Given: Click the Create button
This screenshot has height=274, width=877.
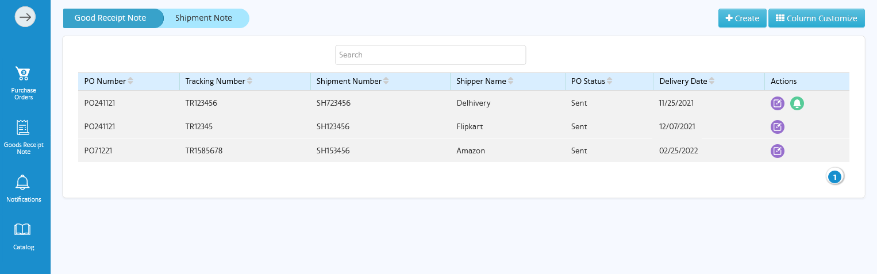Looking at the screenshot, I should point(742,18).
